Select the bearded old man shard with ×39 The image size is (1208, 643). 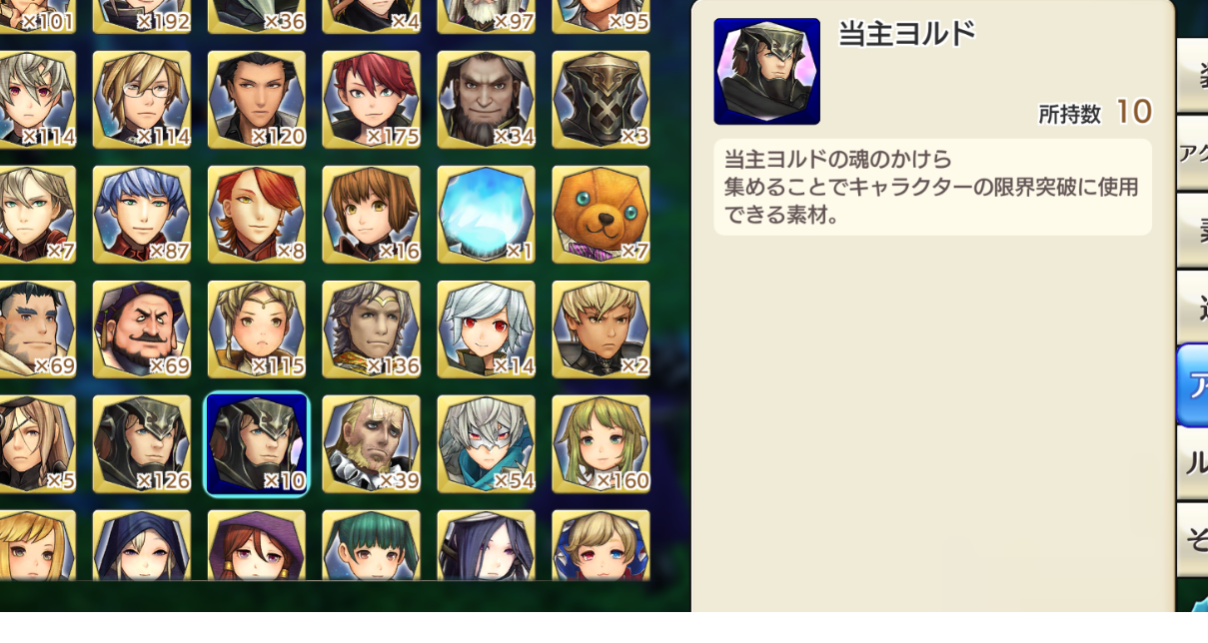pyautogui.click(x=371, y=444)
